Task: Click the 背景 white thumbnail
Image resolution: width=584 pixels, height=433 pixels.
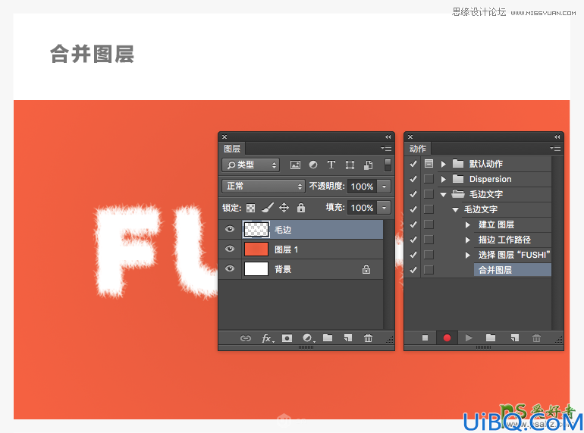Action: click(x=256, y=268)
